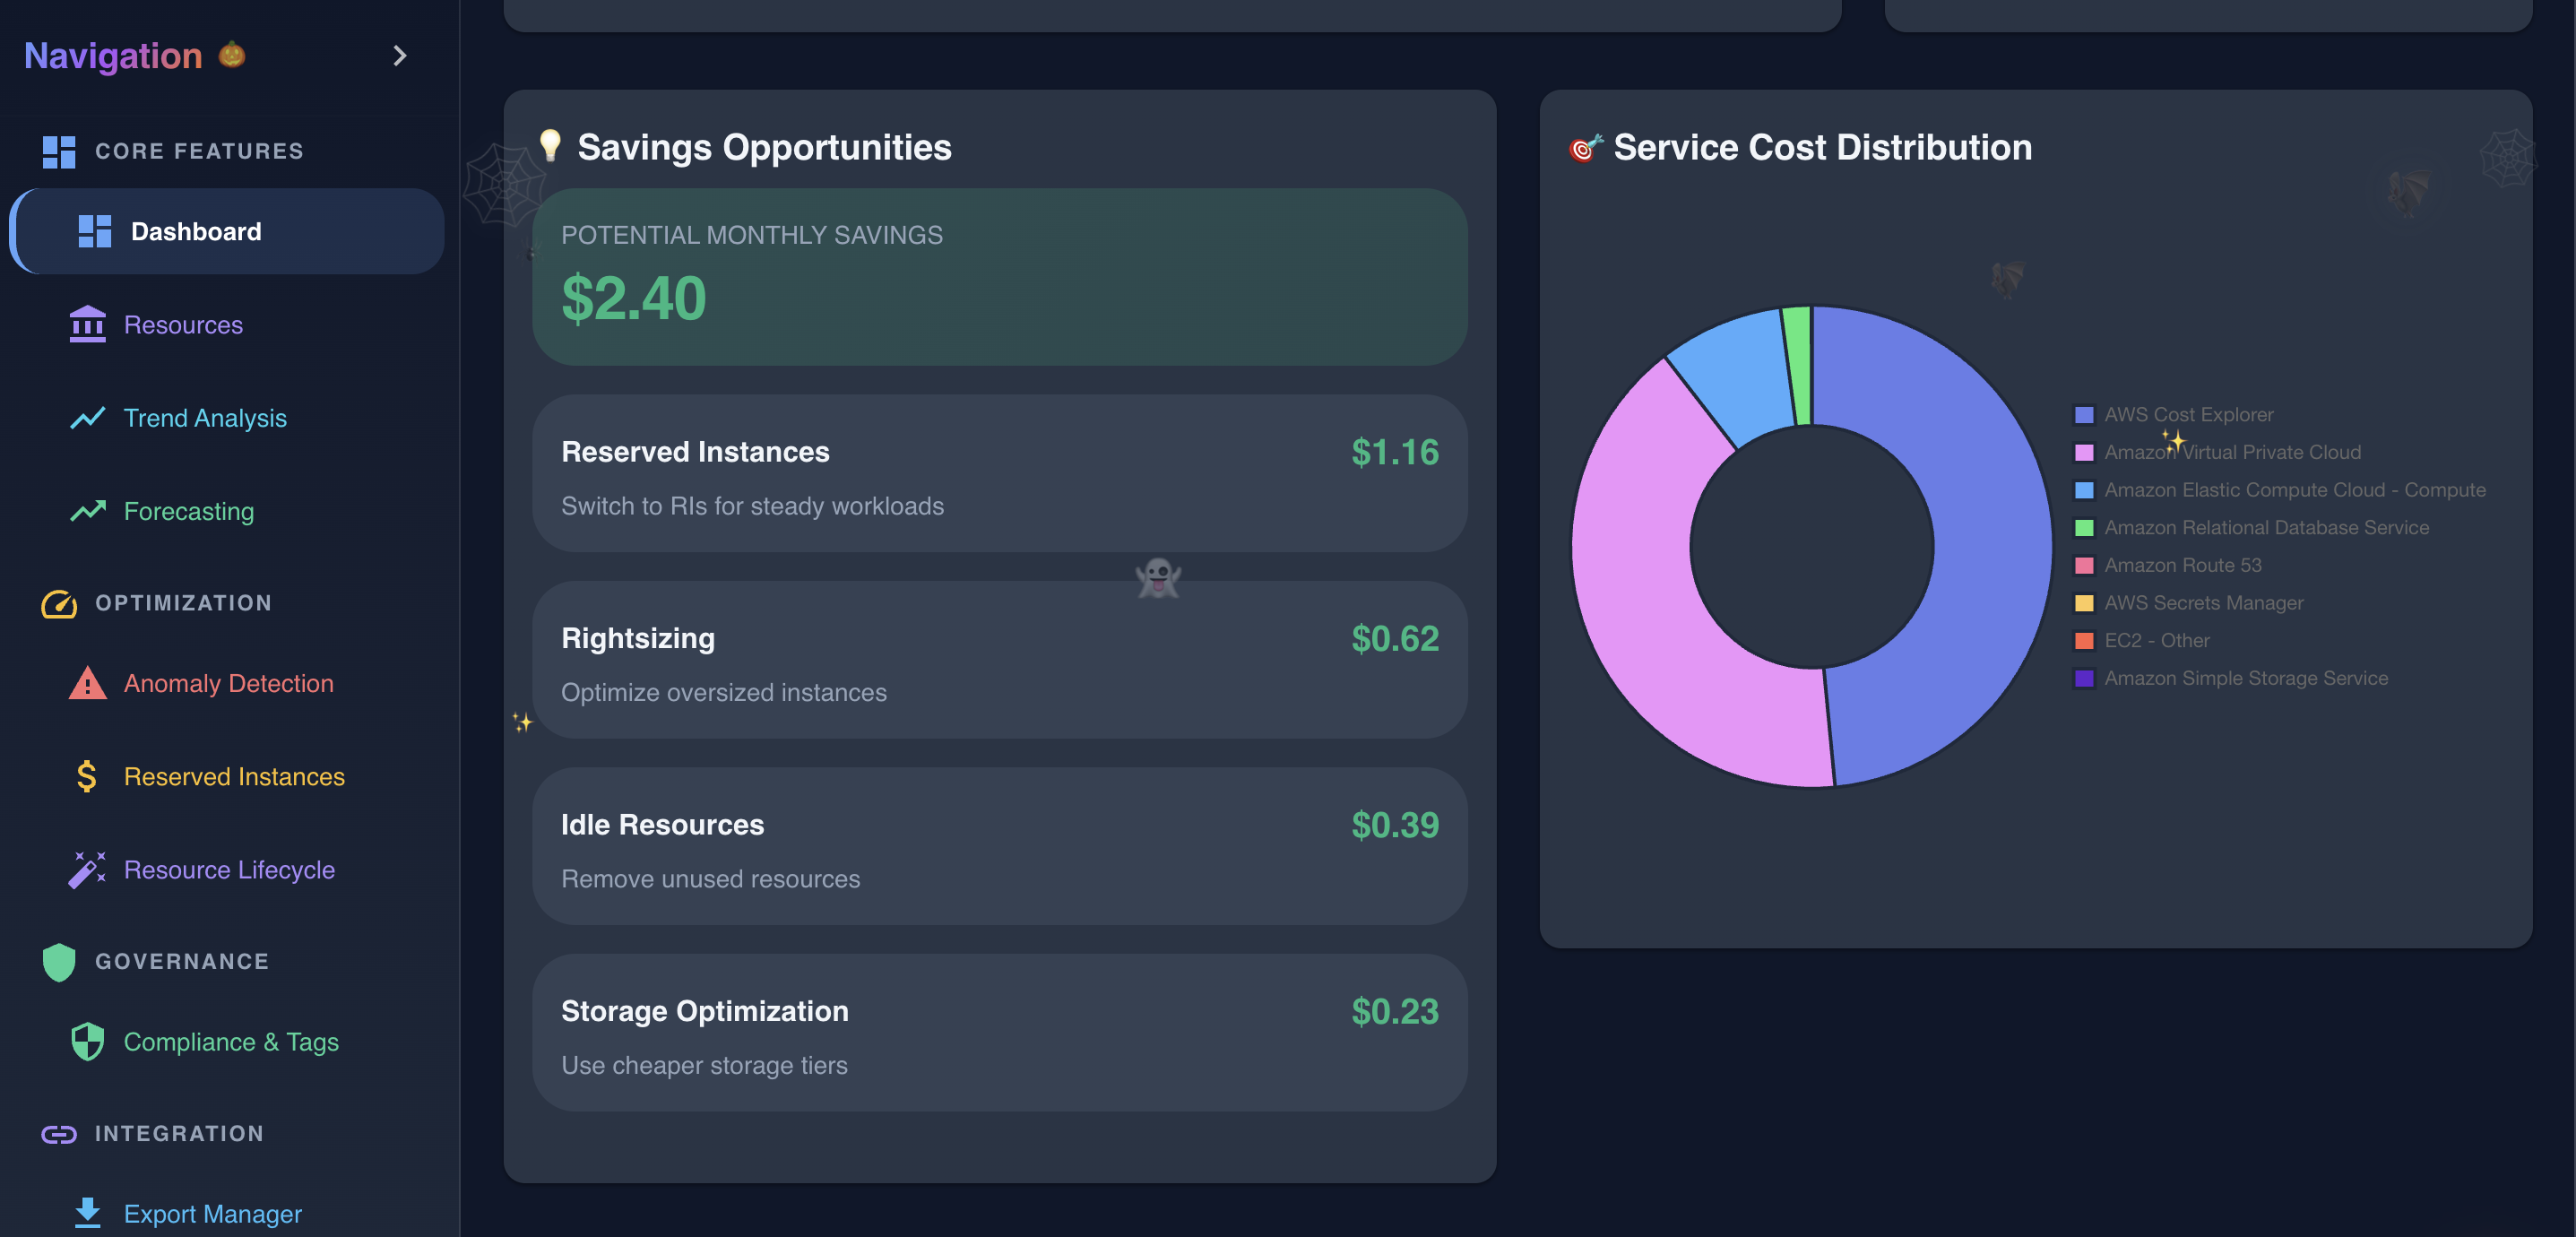Open the Trend Analysis page
The height and width of the screenshot is (1237, 2576).
(x=204, y=418)
